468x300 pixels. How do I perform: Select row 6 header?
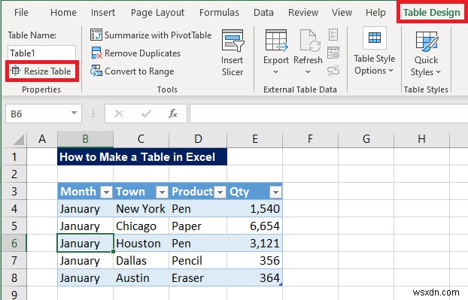(14, 244)
